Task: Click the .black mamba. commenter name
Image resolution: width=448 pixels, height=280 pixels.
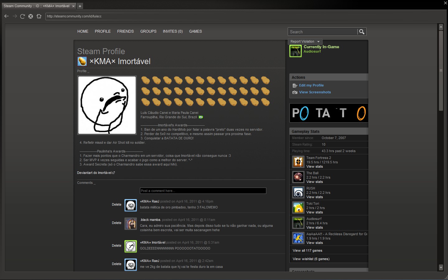Action: tap(150, 220)
